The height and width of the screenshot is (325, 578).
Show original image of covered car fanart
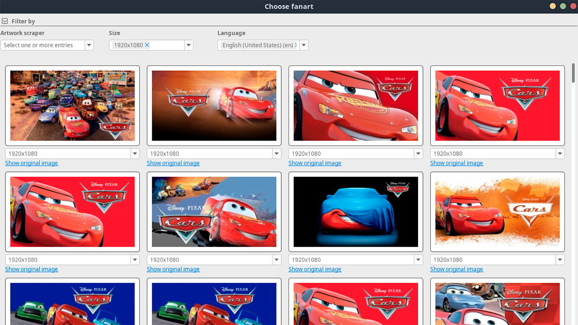pyautogui.click(x=315, y=269)
